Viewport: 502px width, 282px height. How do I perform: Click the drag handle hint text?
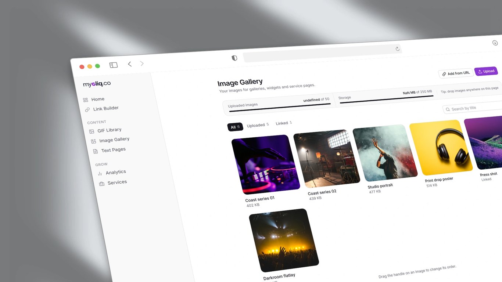417,271
